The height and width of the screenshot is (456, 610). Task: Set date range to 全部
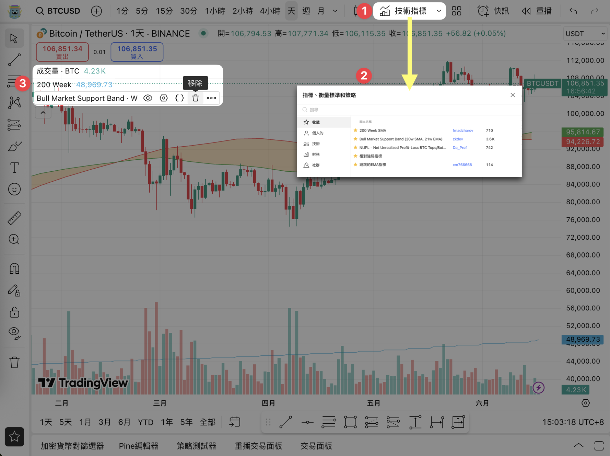208,422
